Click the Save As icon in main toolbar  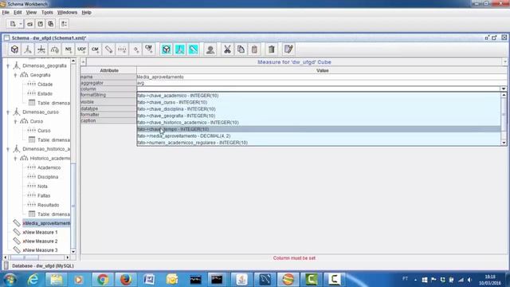(51, 24)
